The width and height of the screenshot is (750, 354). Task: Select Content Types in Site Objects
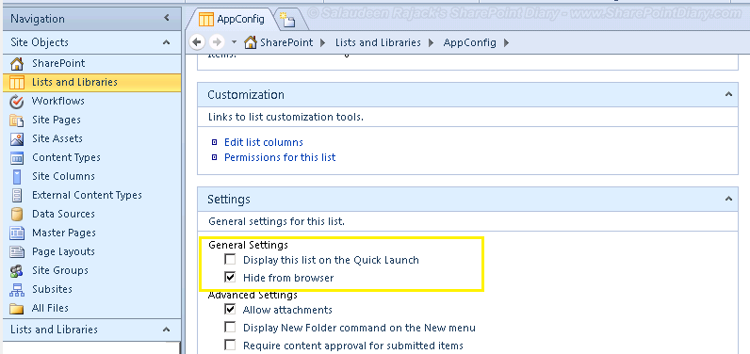click(66, 157)
